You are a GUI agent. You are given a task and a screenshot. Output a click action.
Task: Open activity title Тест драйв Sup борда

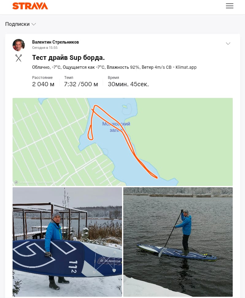tap(68, 58)
